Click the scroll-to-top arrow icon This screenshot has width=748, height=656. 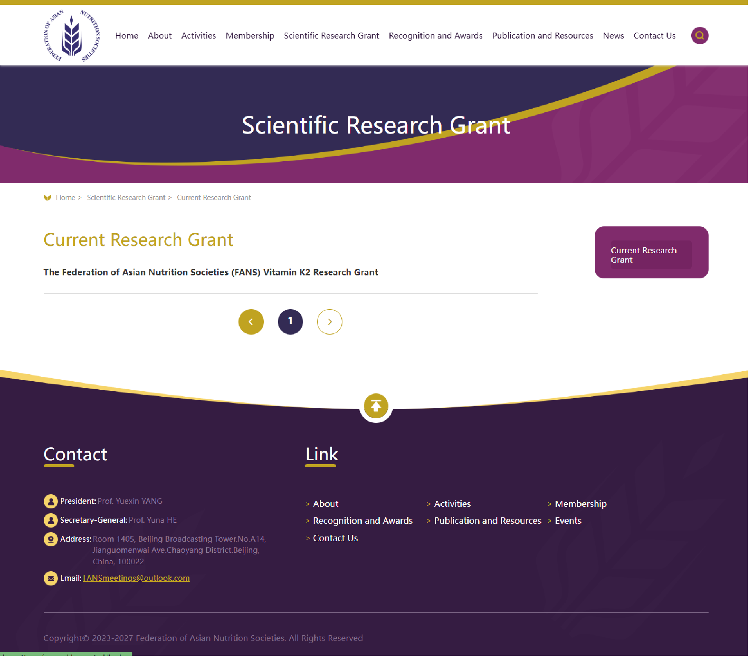[376, 406]
